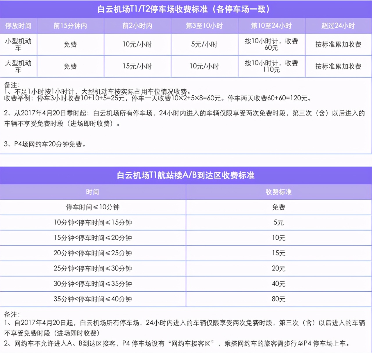Image resolution: width=372 pixels, height=353 pixels.
Task: Select the 收费标准 column header
Action: tap(278, 192)
